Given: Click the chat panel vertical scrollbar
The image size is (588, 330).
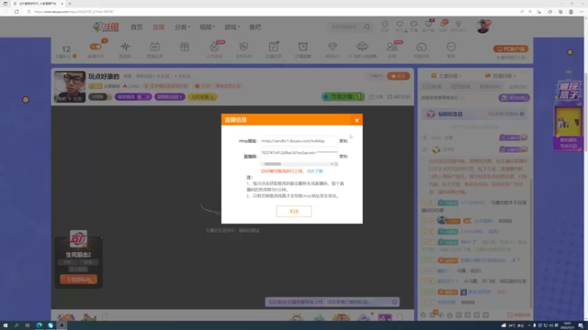Looking at the screenshot, I should [531, 243].
